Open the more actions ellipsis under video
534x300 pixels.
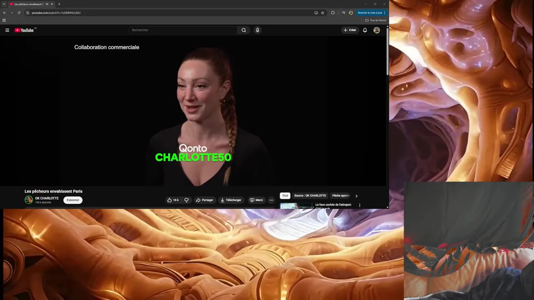(271, 200)
